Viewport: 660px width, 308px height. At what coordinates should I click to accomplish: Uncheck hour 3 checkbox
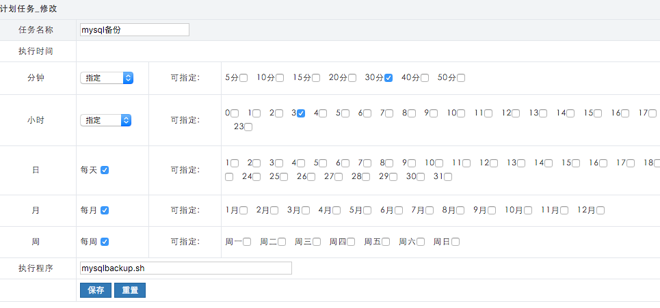coord(301,113)
